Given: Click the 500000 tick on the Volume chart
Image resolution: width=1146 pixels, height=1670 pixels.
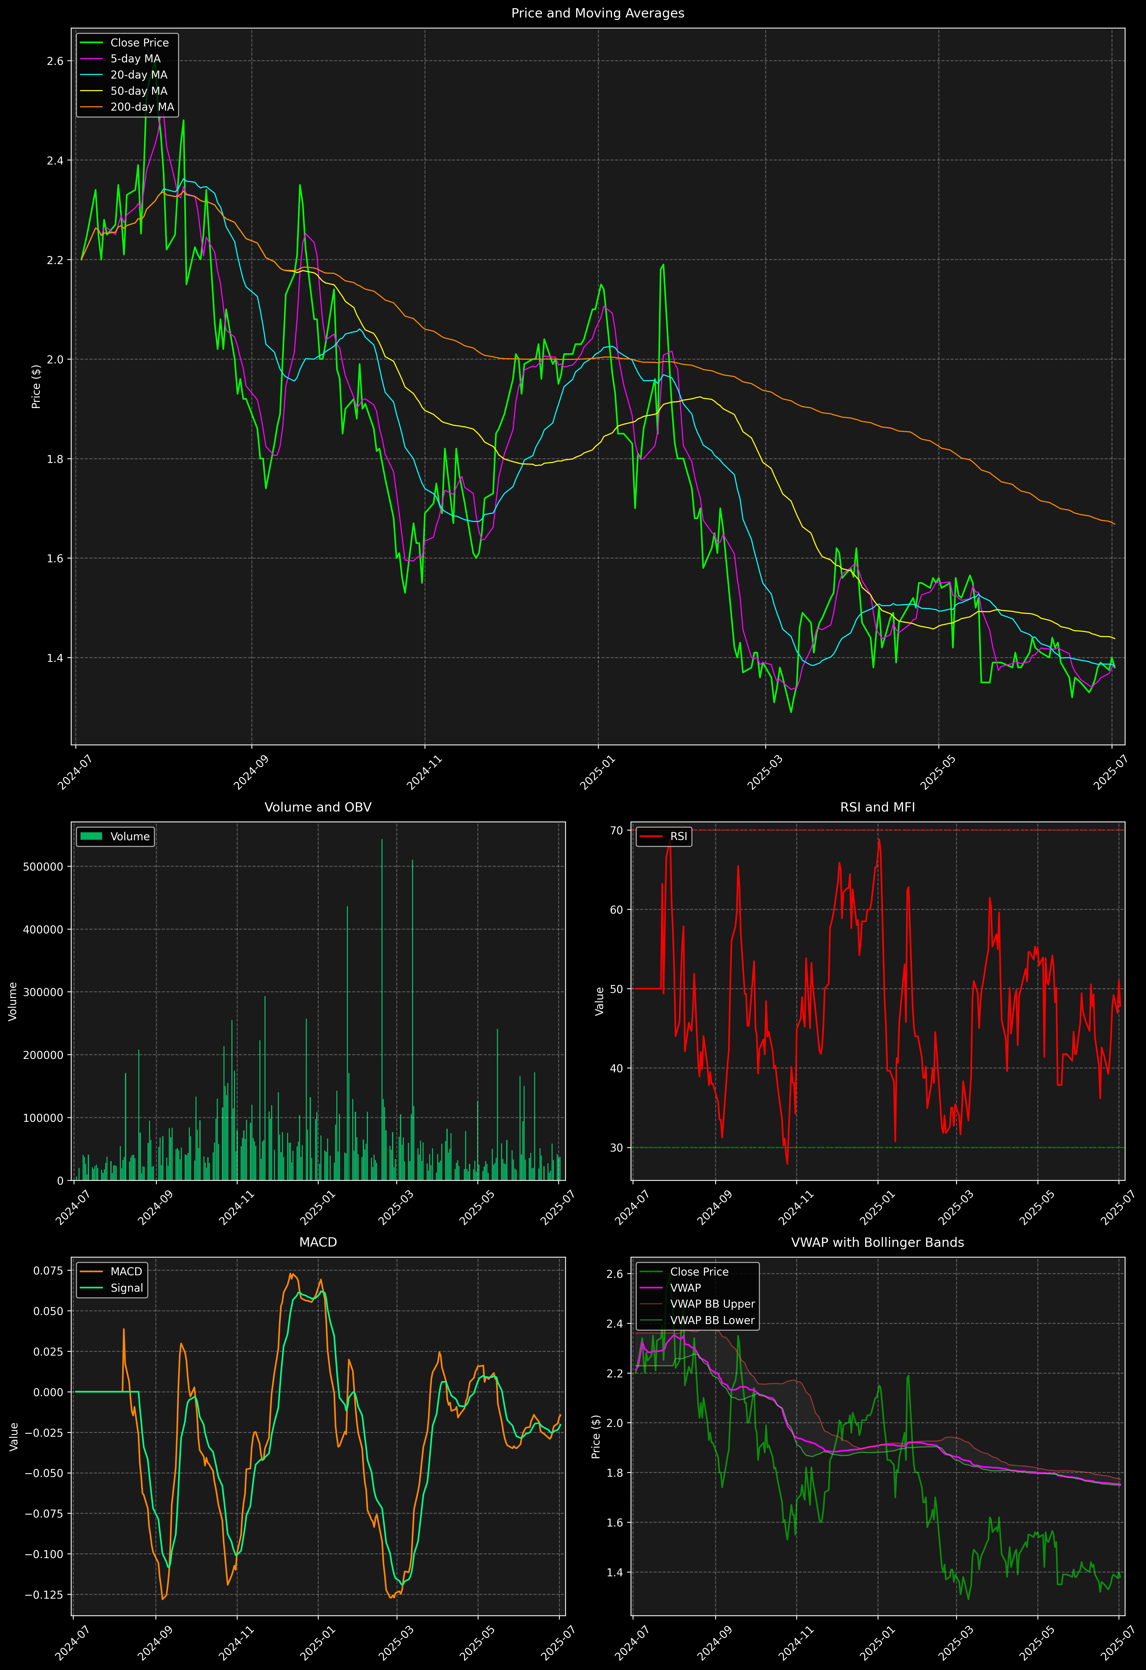Looking at the screenshot, I should 43,867.
